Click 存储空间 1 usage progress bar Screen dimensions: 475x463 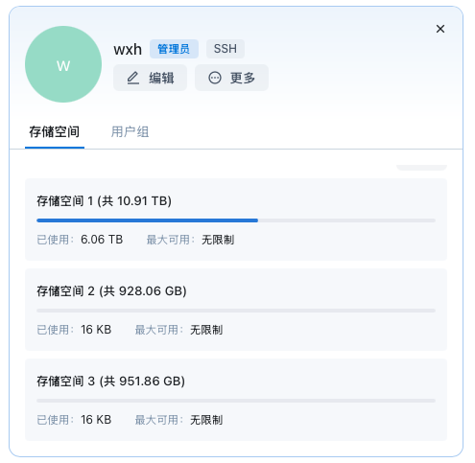click(x=236, y=220)
